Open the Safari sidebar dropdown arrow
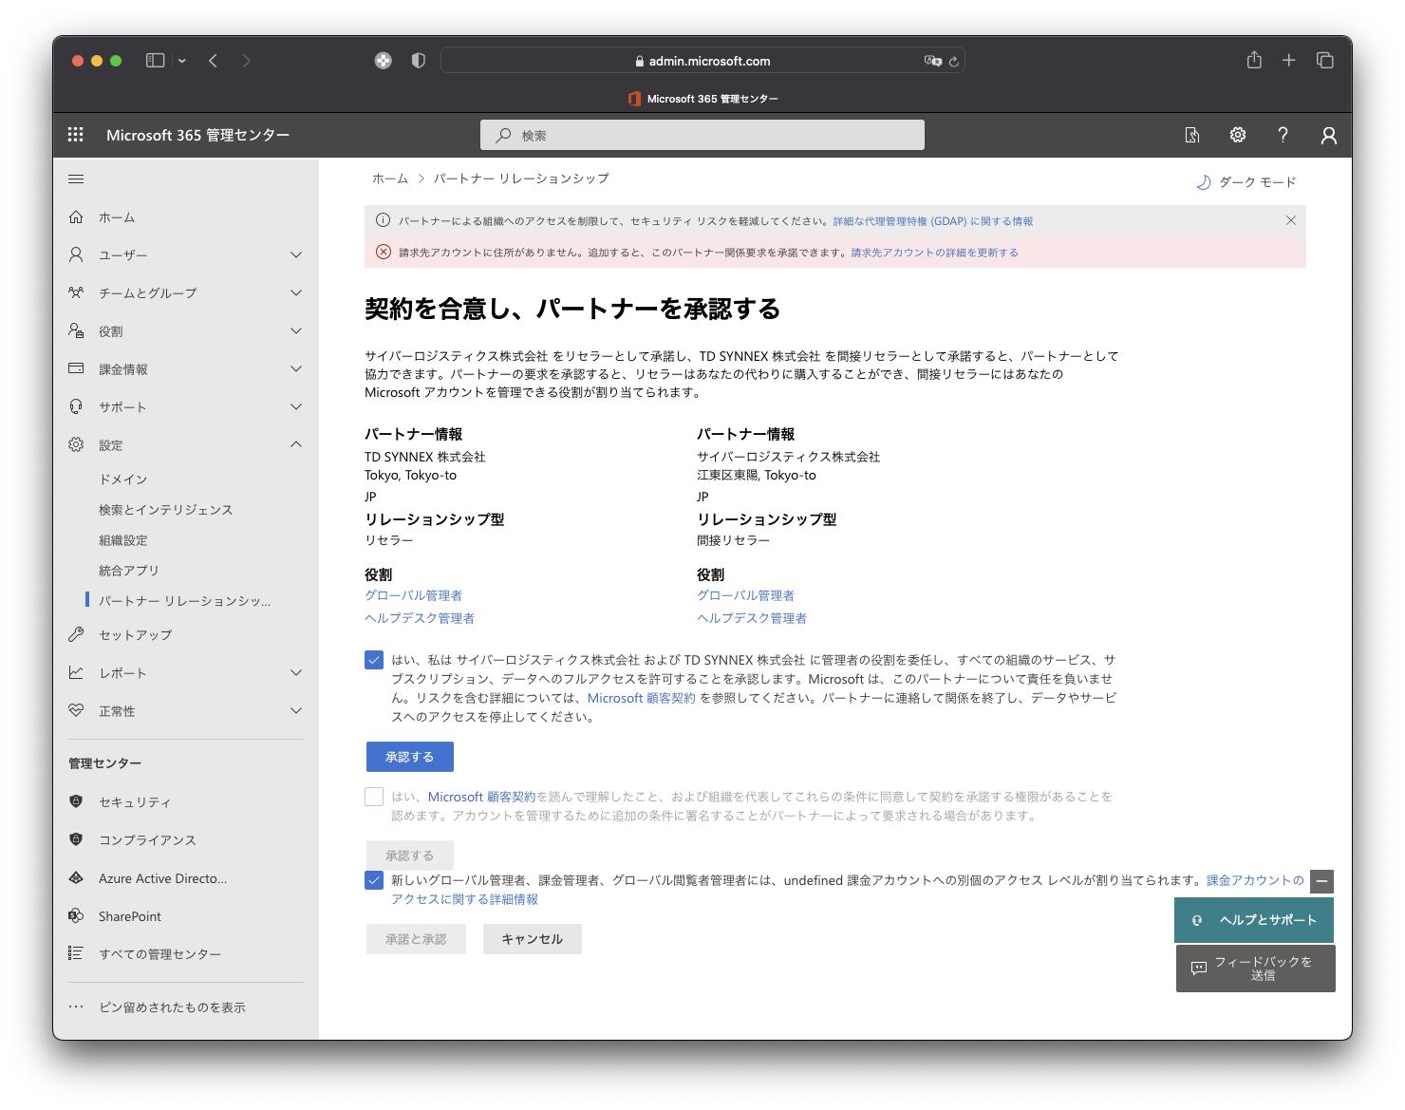This screenshot has height=1110, width=1405. tap(182, 61)
